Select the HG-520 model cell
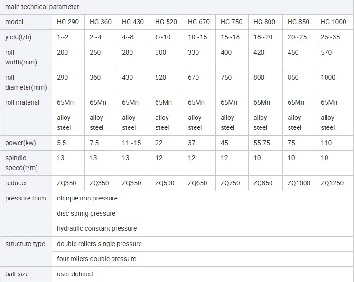Screen dimensions: 354x282 point(166,22)
